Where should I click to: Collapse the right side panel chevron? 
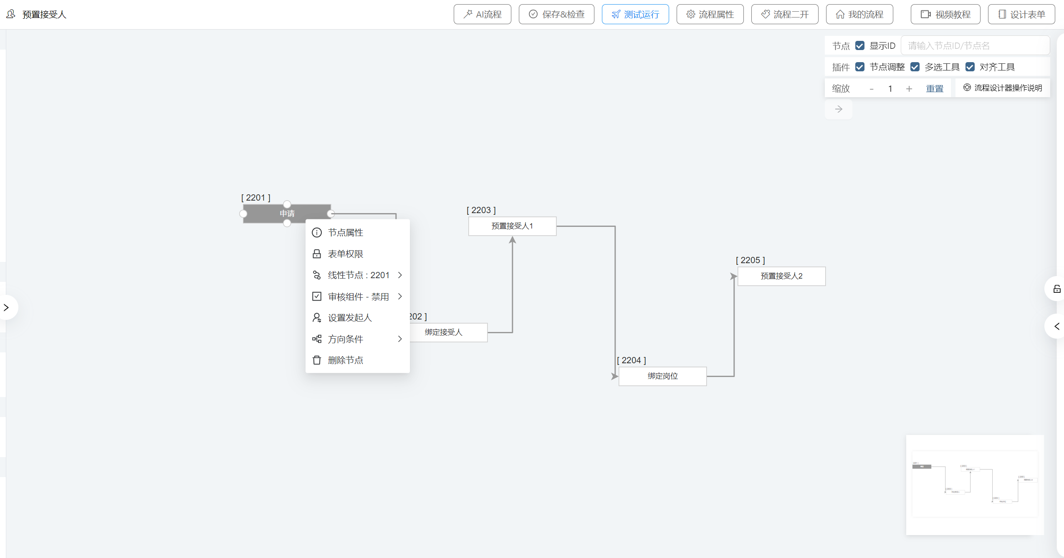[x=1056, y=326]
